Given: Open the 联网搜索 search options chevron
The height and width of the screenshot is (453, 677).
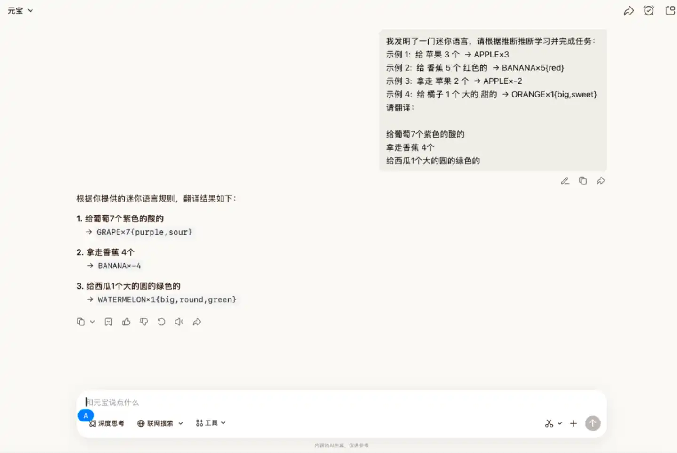Looking at the screenshot, I should (x=181, y=423).
